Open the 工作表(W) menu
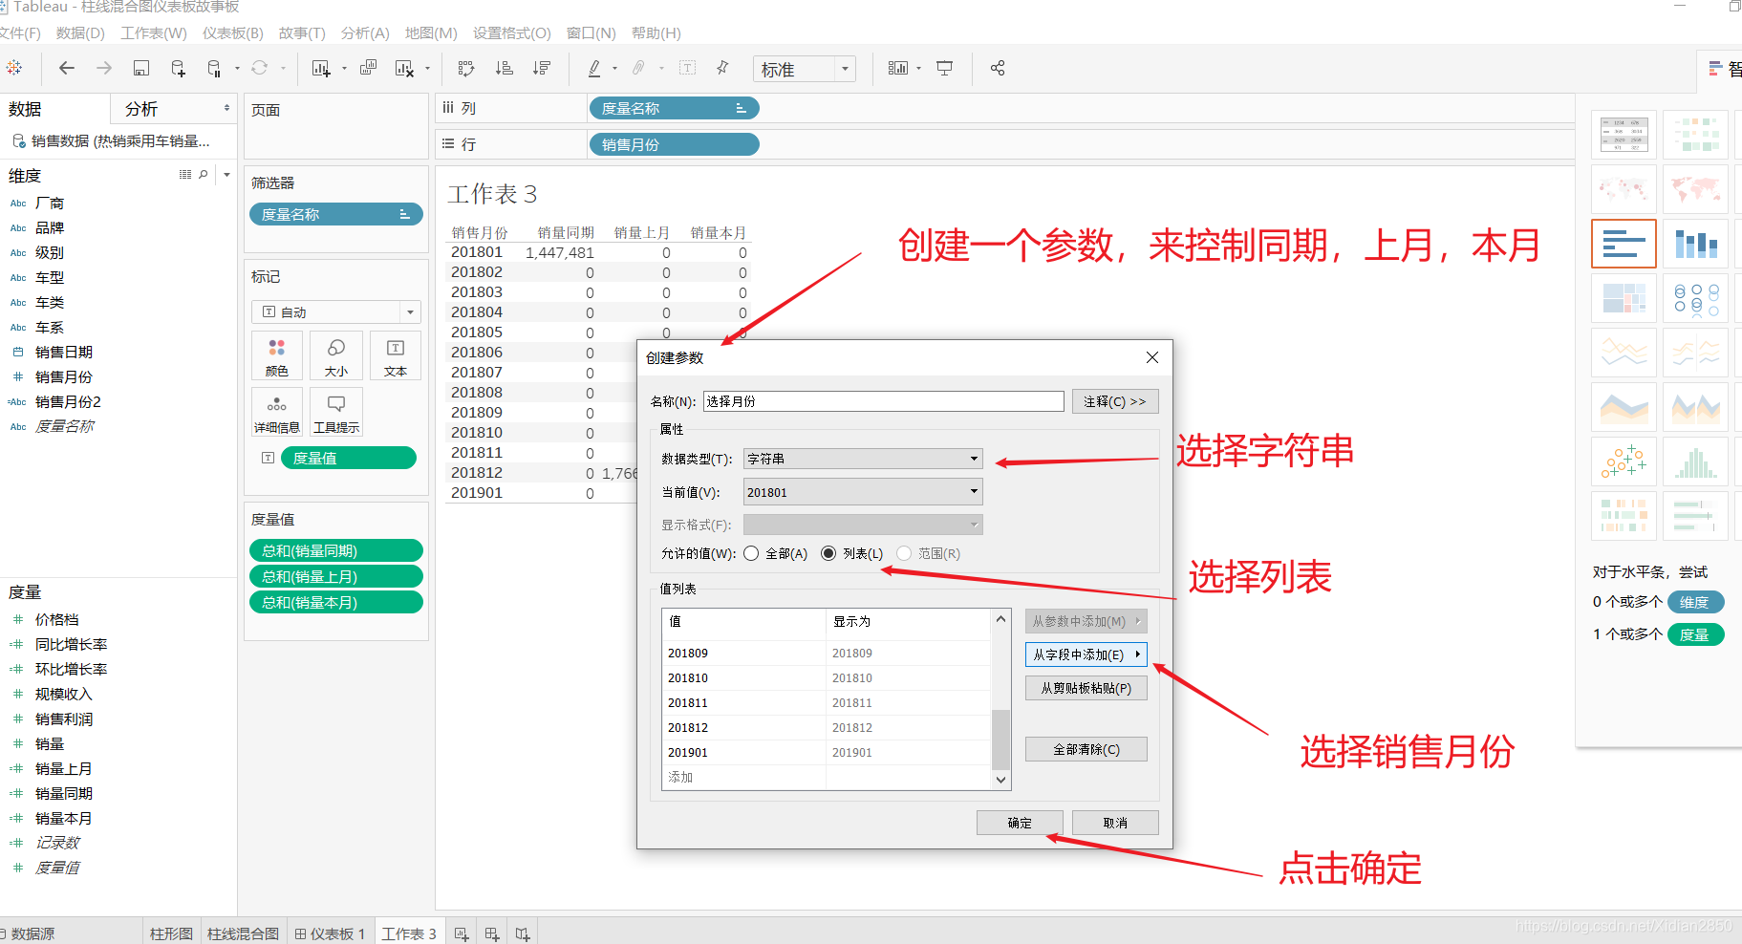The width and height of the screenshot is (1742, 944). (x=154, y=32)
